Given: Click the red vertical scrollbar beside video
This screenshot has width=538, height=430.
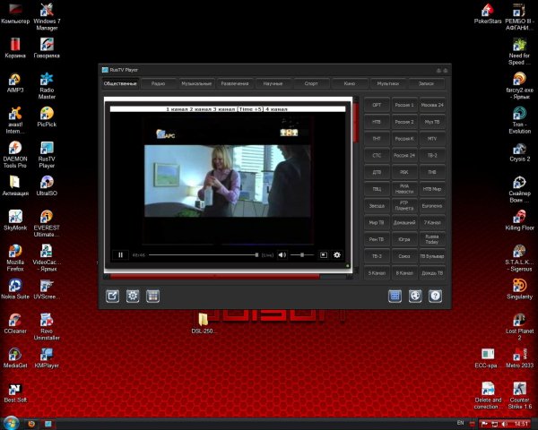Looking at the screenshot, I should [x=356, y=123].
